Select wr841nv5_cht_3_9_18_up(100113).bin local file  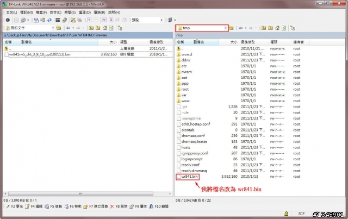coord(40,54)
